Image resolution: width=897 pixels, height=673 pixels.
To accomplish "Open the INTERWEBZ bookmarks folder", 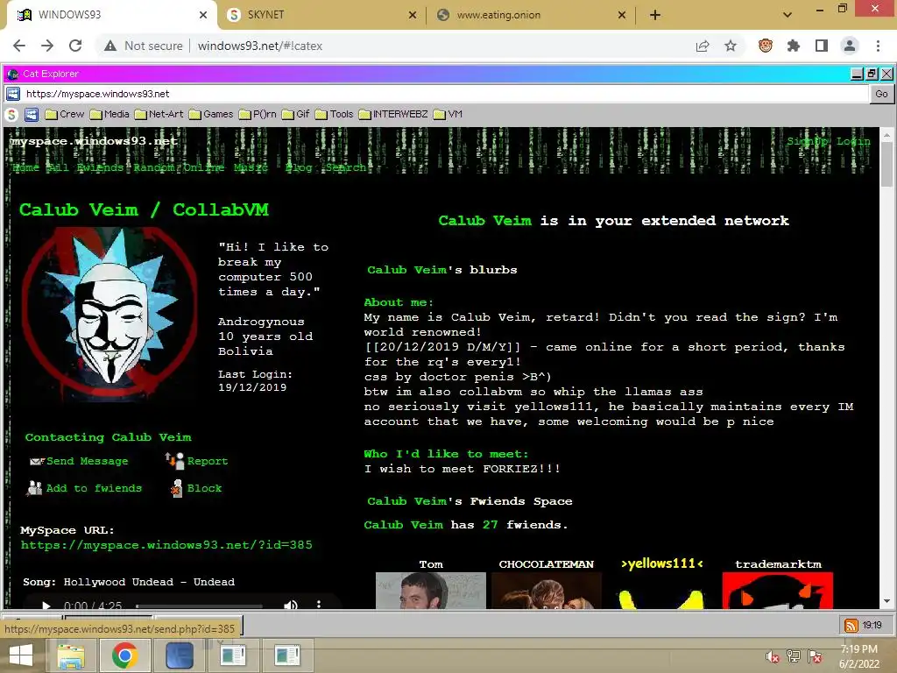I will 393,115.
